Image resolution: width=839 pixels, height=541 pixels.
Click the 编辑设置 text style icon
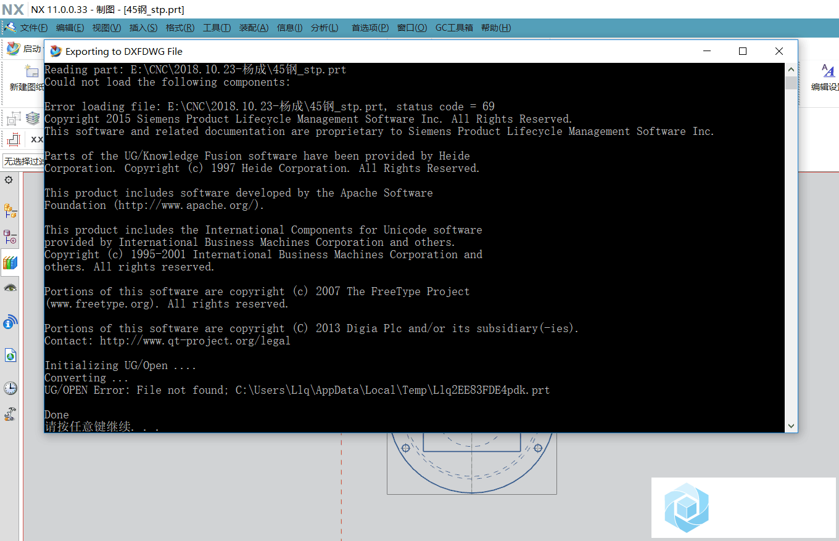pyautogui.click(x=827, y=71)
